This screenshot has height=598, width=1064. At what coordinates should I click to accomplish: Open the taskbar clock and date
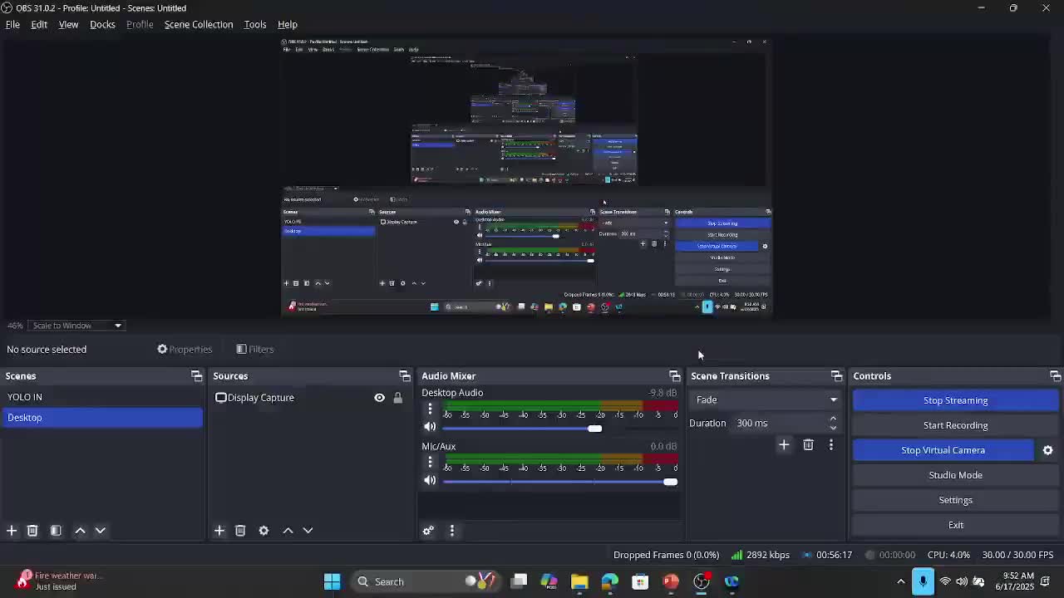[x=1018, y=581]
